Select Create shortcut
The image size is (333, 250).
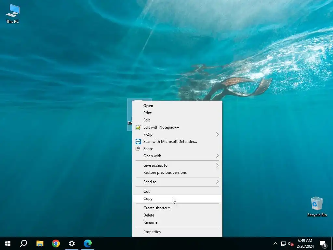pyautogui.click(x=177, y=208)
